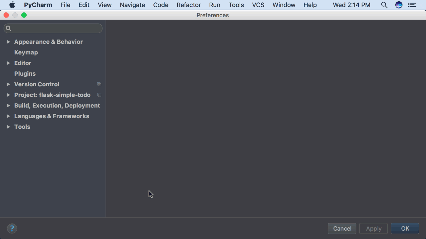This screenshot has height=239, width=426.
Task: Select the Version Control label
Action: (x=37, y=84)
